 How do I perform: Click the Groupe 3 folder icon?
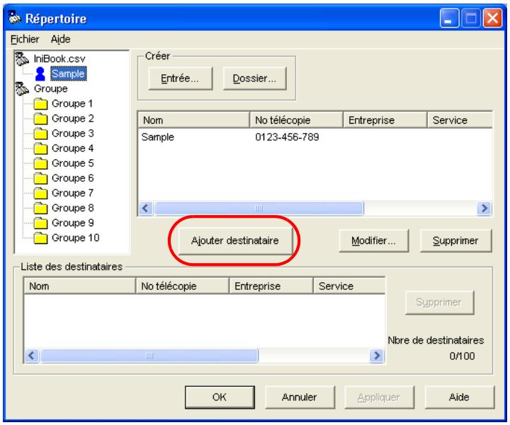tap(40, 134)
